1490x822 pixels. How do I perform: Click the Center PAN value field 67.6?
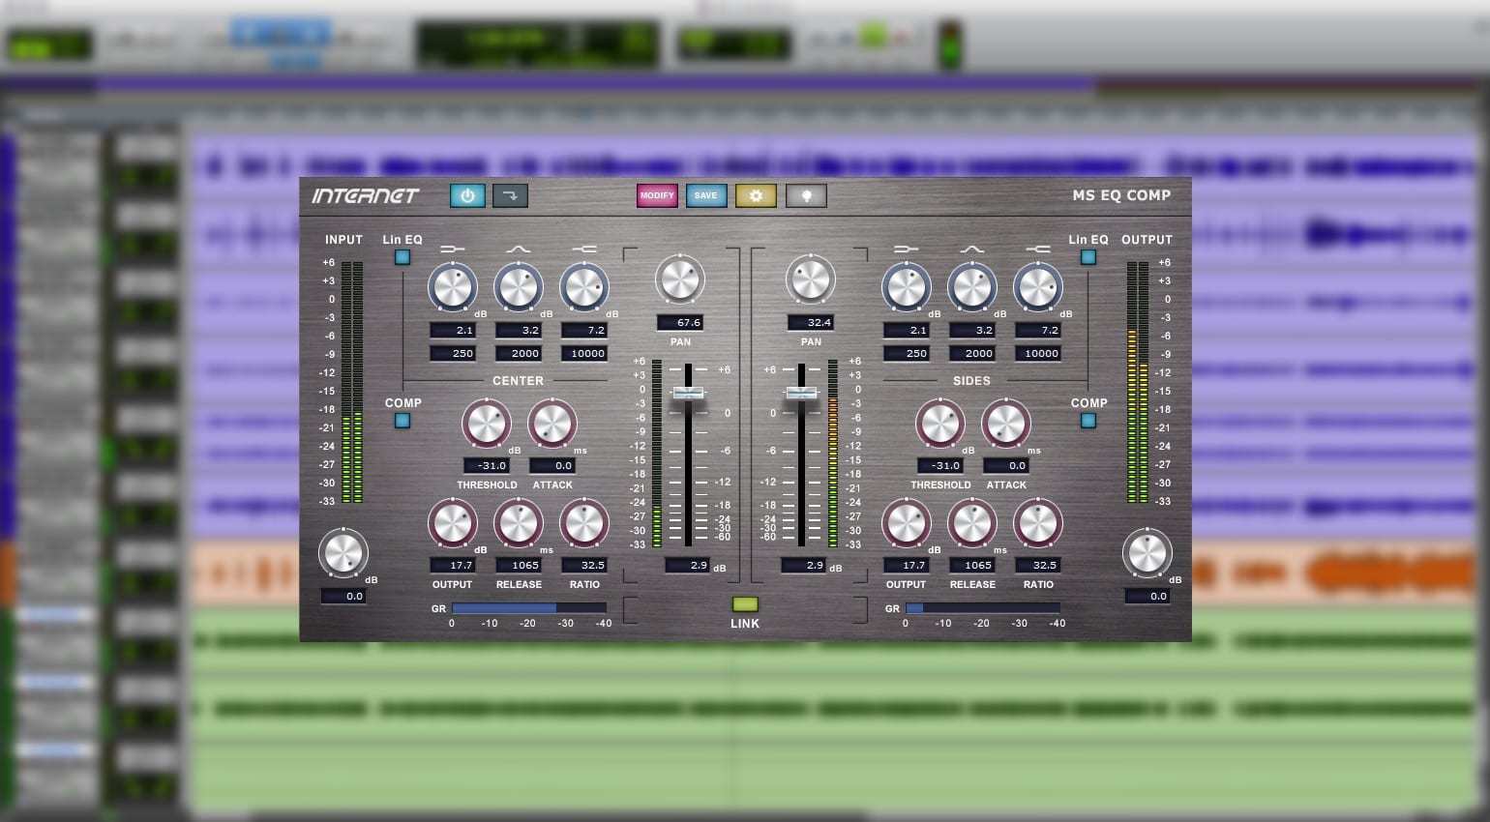click(x=680, y=323)
